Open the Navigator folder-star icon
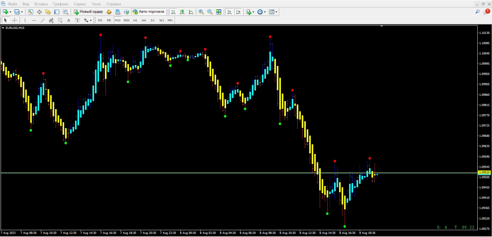The height and width of the screenshot is (237, 492). (48, 12)
